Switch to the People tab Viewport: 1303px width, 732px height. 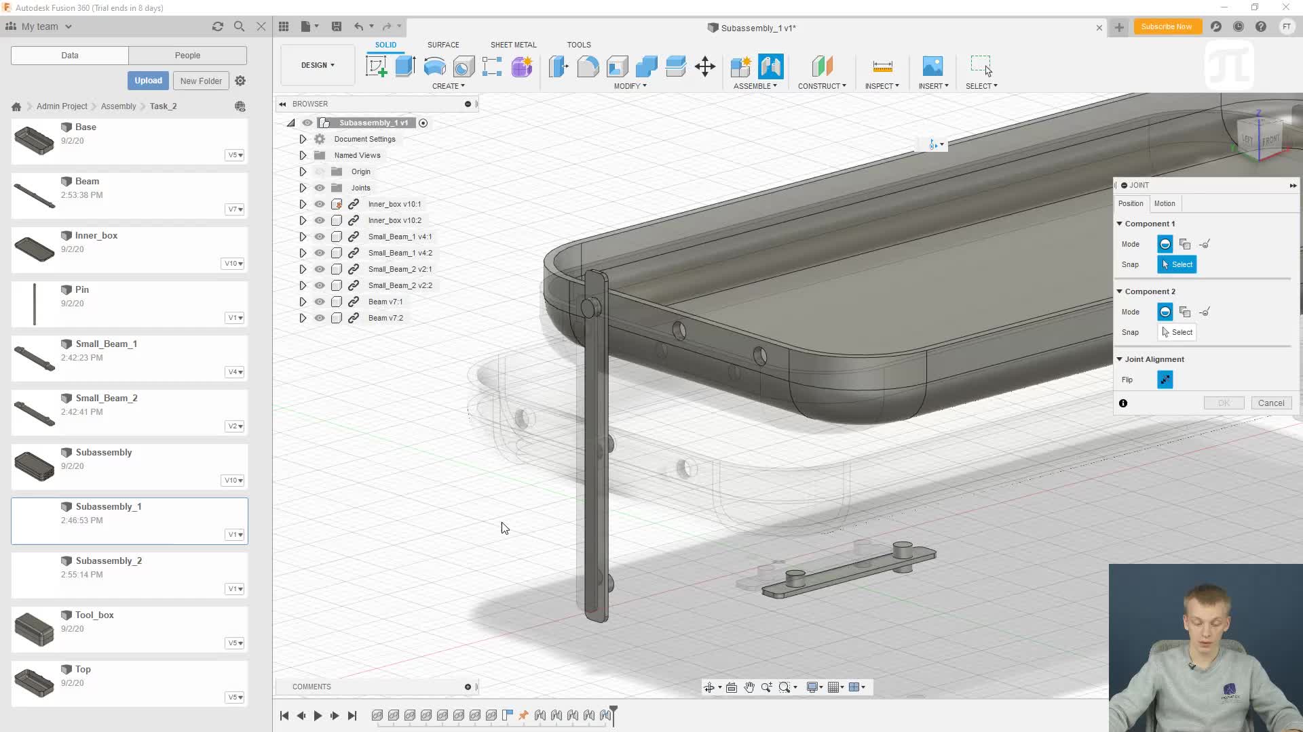click(187, 56)
